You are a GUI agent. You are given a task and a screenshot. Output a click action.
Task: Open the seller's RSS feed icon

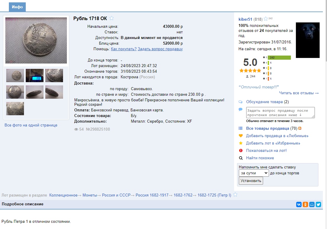[300, 129]
